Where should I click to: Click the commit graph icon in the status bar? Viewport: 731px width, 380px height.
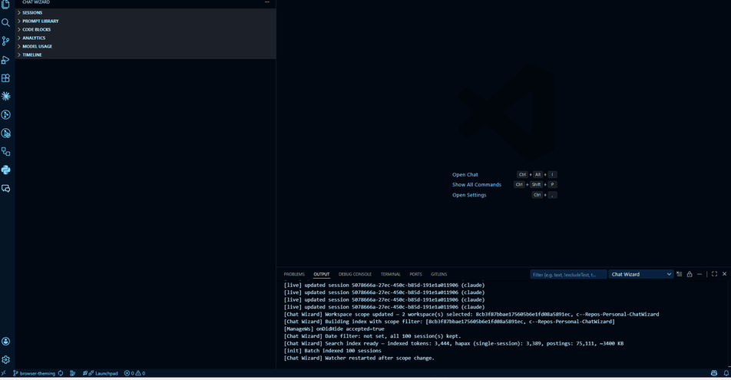[72, 373]
